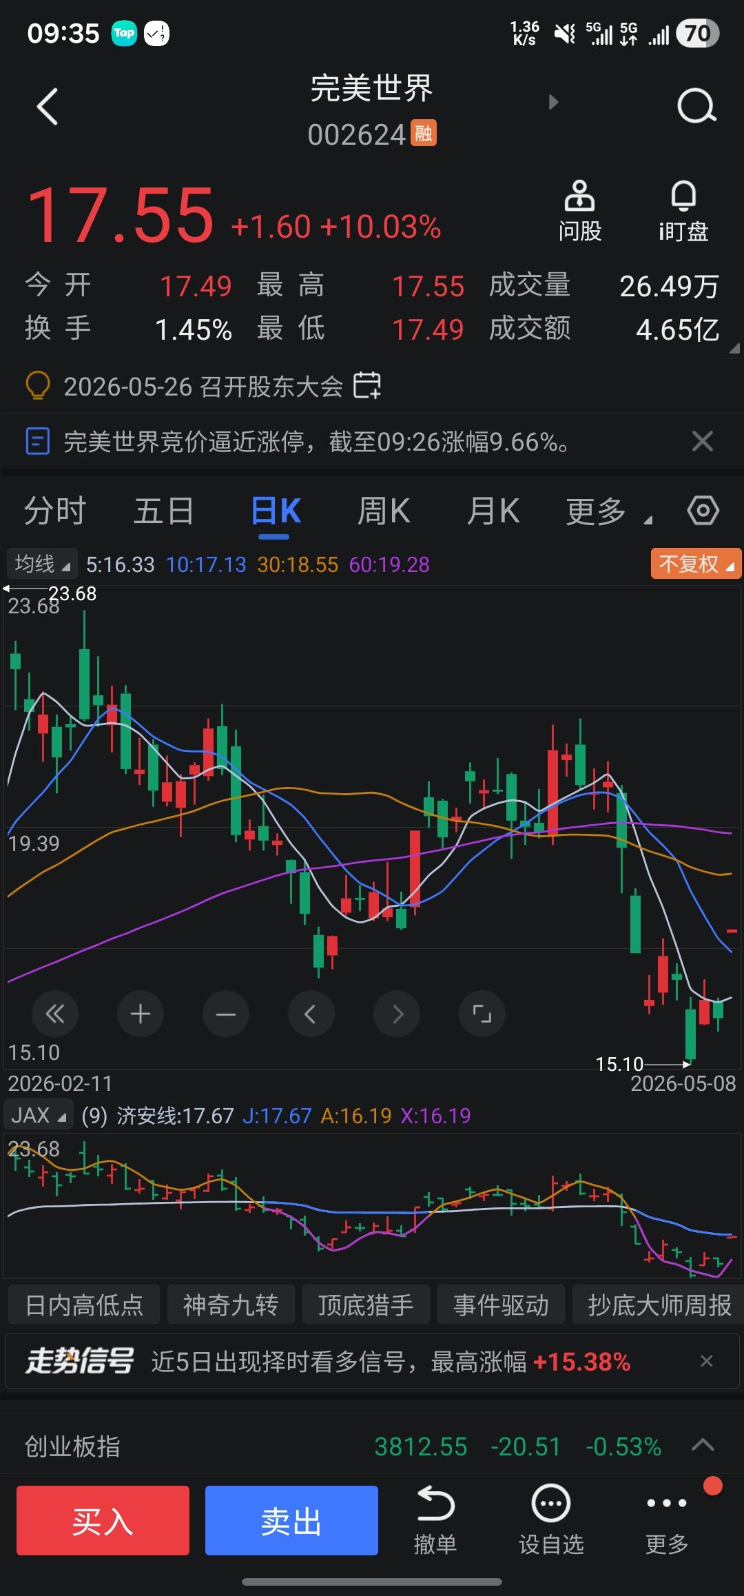Check the battery 70 indicator in status bar
The width and height of the screenshot is (744, 1596).
(x=697, y=33)
